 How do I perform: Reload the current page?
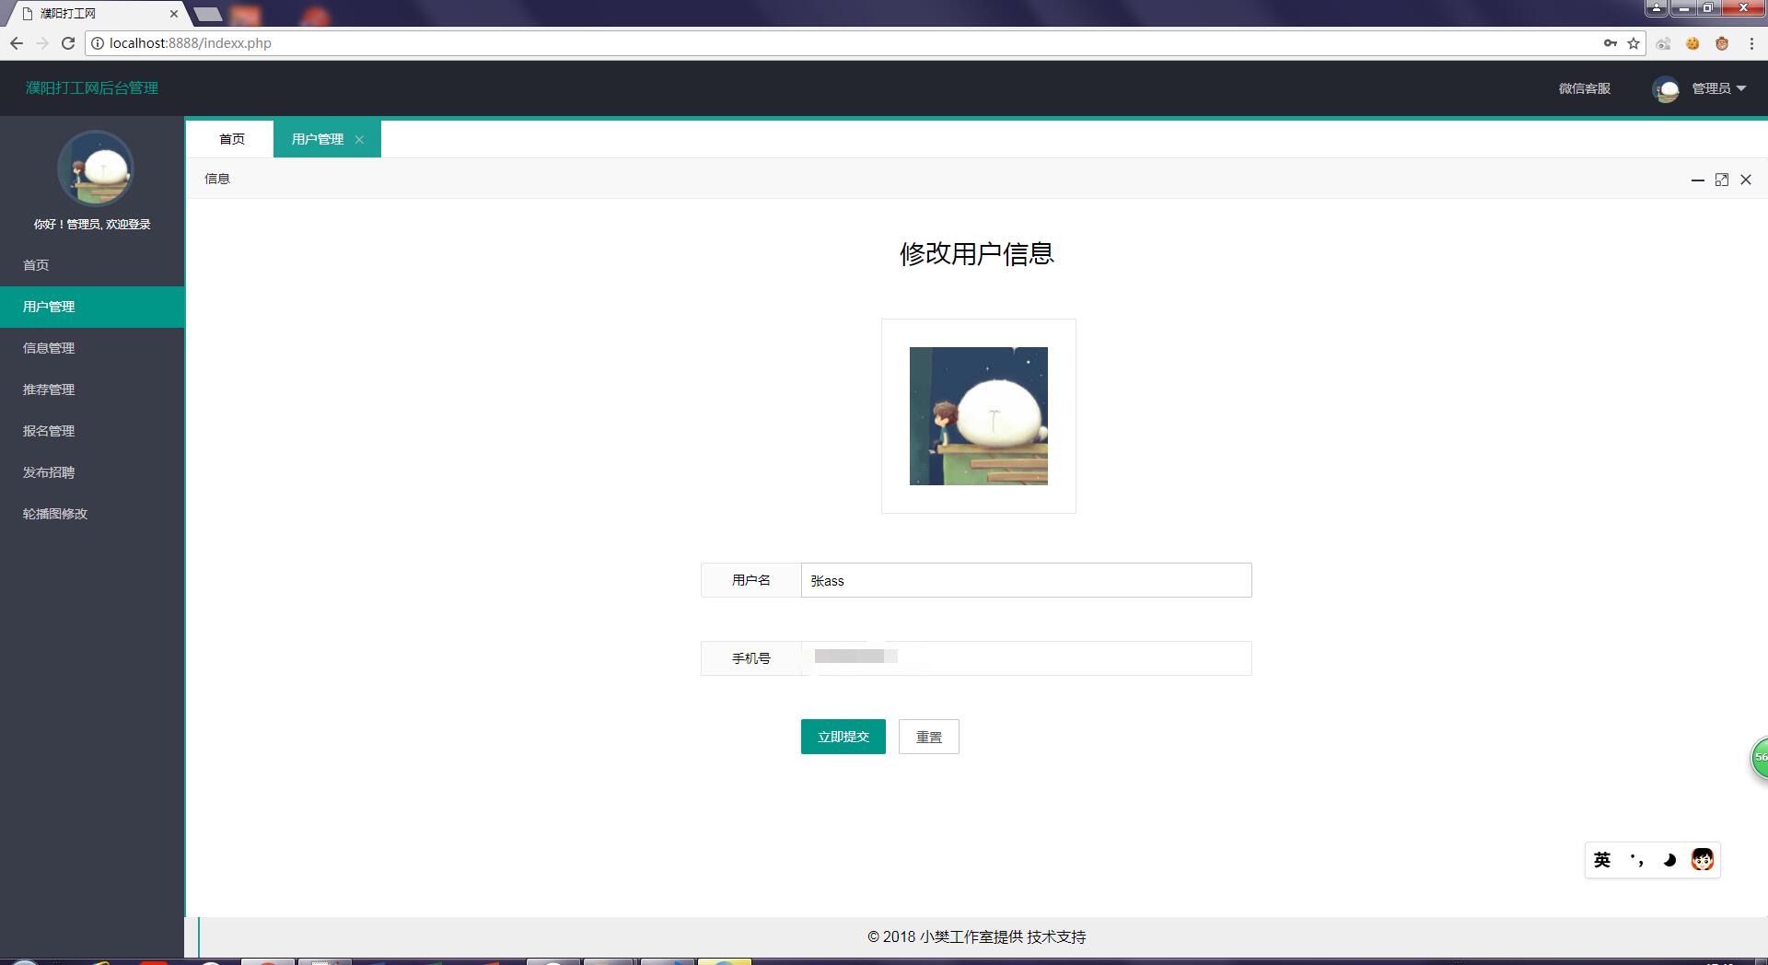[66, 42]
